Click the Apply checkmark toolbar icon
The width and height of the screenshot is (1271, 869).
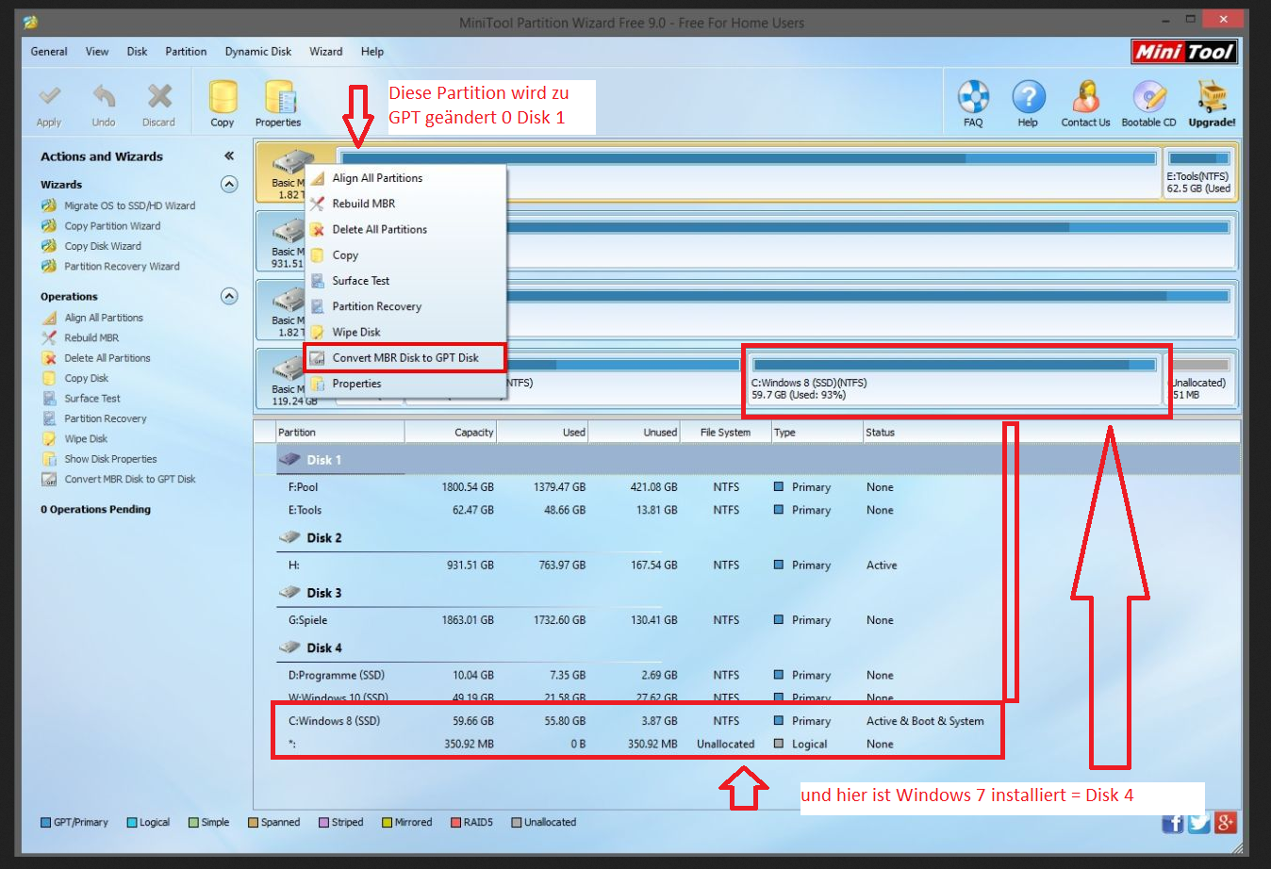click(x=49, y=96)
